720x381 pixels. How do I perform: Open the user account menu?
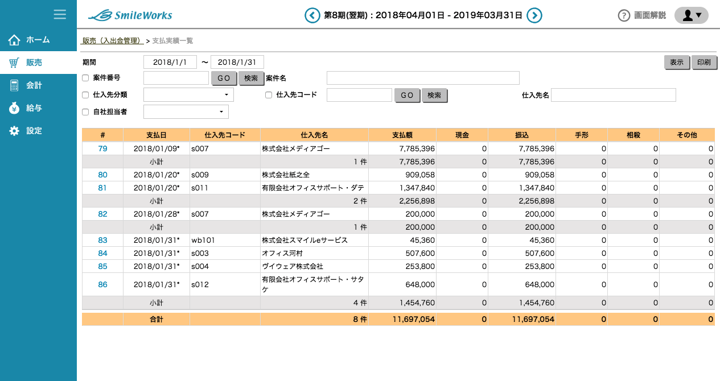click(x=691, y=15)
